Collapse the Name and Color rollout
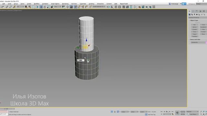This screenshot has height=116, width=207. point(195,39)
